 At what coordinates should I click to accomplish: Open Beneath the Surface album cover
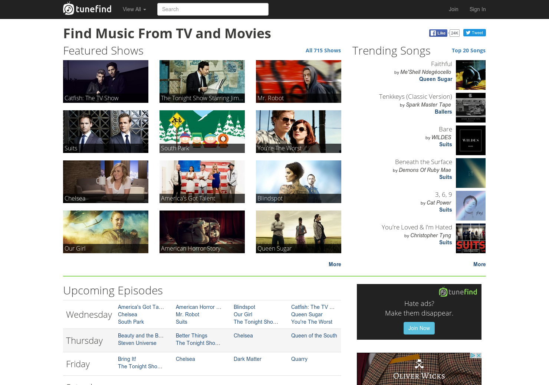(x=471, y=173)
